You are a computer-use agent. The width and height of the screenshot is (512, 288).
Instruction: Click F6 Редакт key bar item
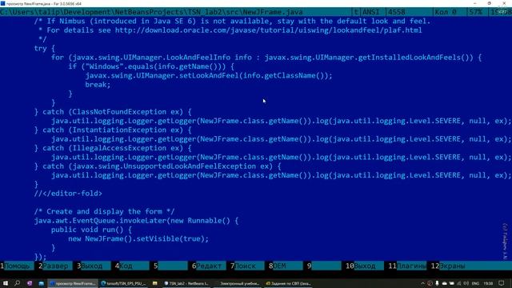(x=209, y=266)
